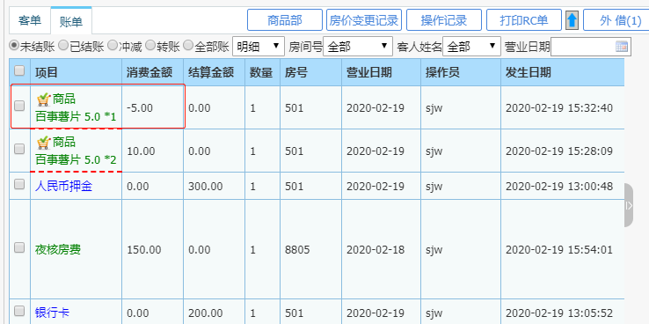Image resolution: width=649 pixels, height=324 pixels.
Task: Open the calendar icon for 营业日期
Action: click(x=621, y=47)
